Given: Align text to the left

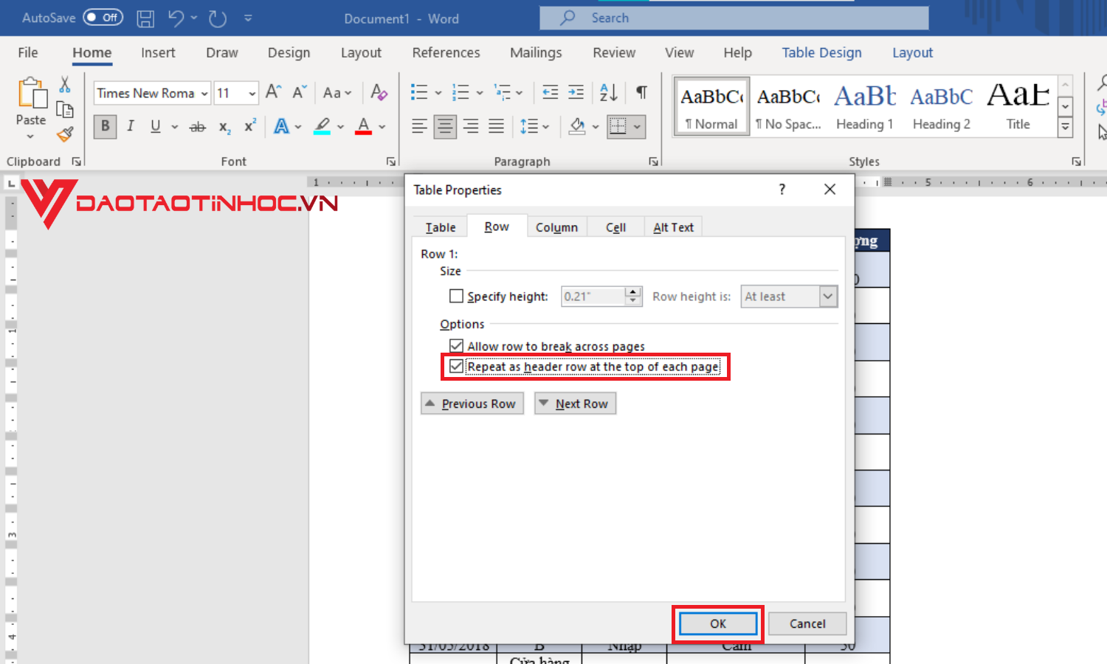Looking at the screenshot, I should [419, 126].
